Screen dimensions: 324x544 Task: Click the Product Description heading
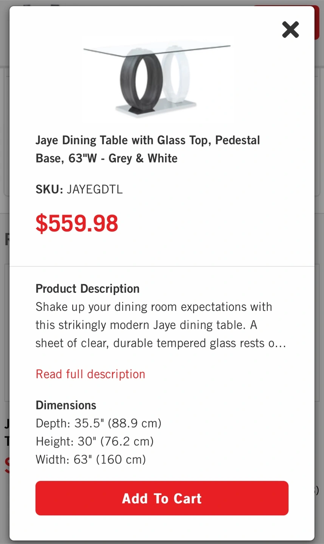tap(87, 289)
